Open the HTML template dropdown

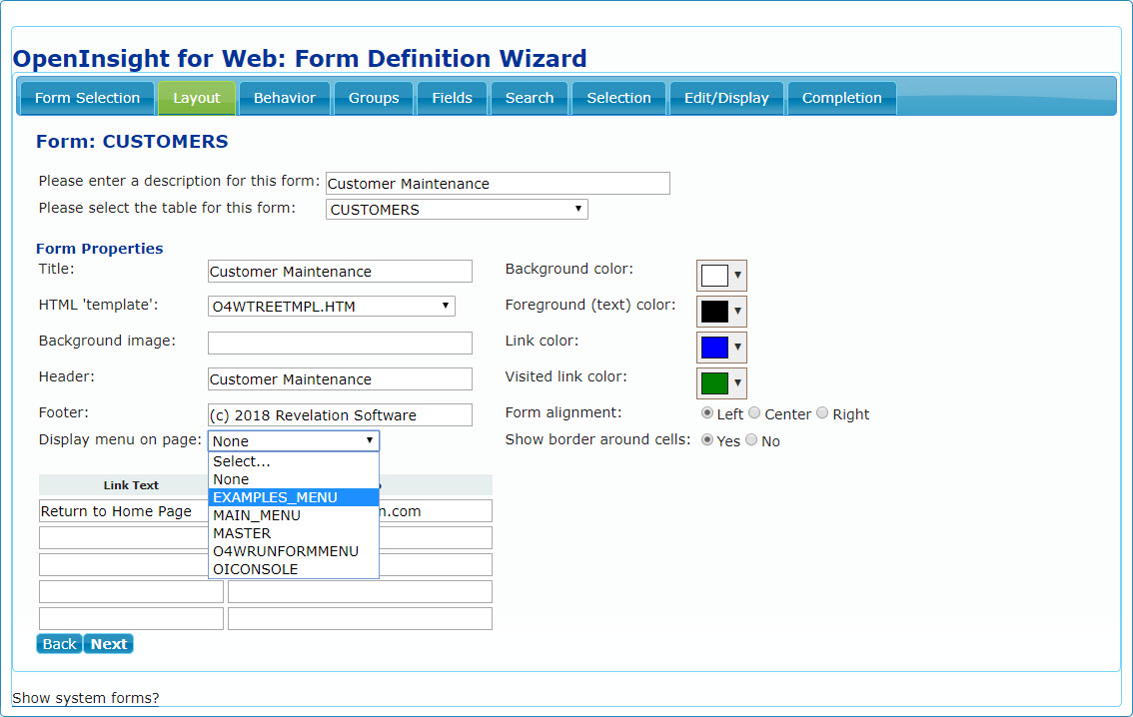[x=331, y=307]
